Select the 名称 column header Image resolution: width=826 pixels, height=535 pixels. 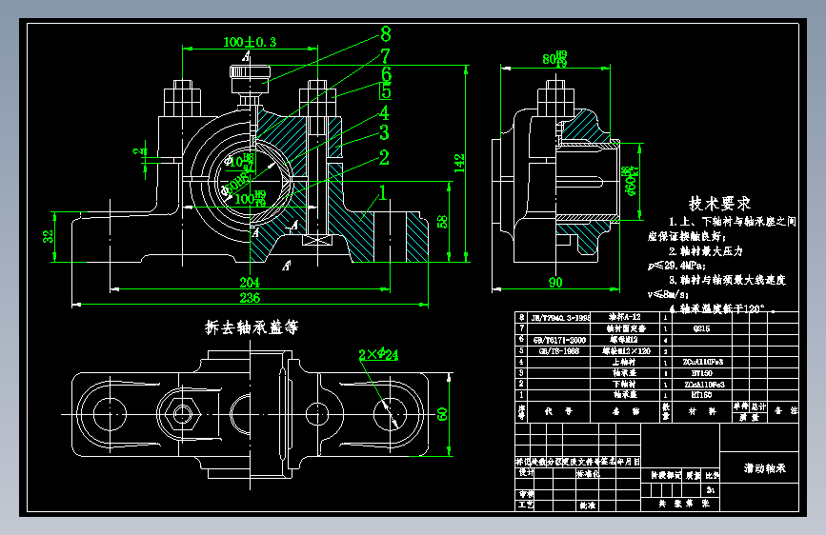(625, 411)
